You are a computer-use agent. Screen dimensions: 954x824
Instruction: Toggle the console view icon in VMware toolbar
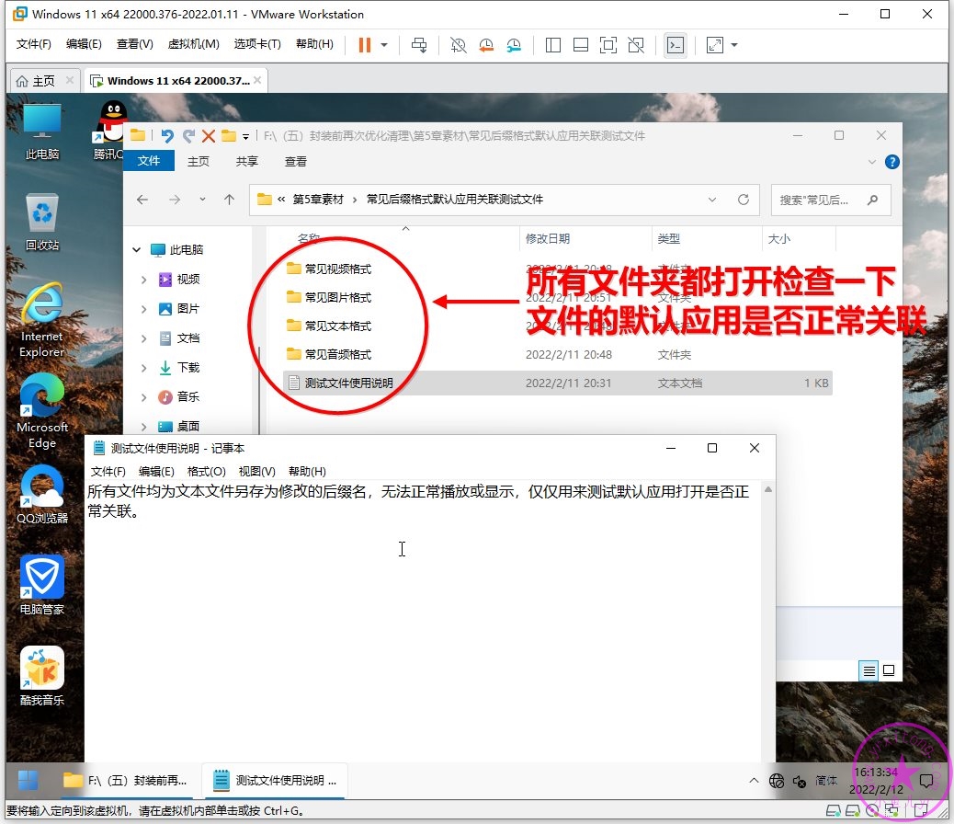point(676,44)
